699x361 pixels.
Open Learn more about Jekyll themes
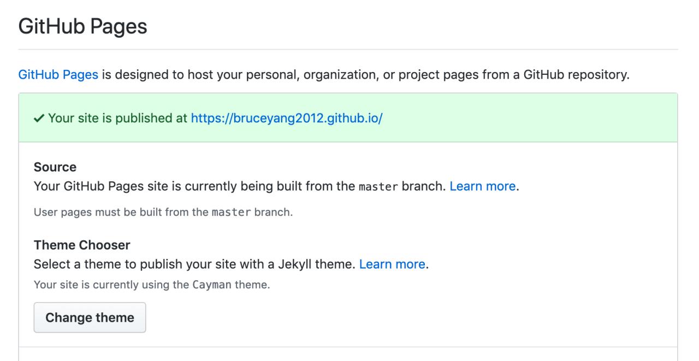tap(392, 265)
